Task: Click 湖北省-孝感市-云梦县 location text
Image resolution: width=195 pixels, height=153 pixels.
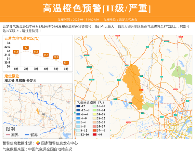Action: [x=20, y=81]
